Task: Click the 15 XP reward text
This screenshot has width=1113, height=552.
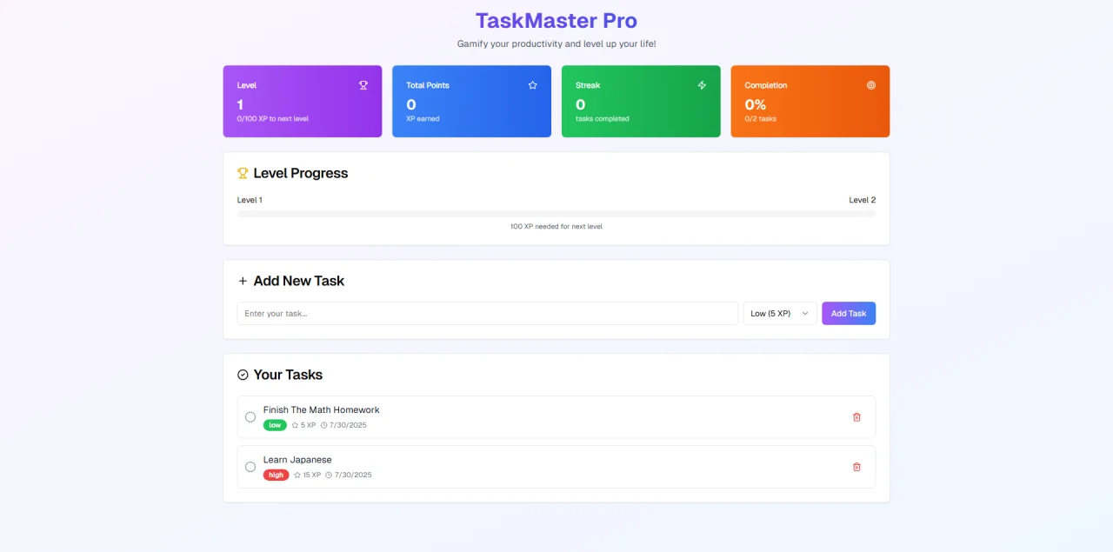Action: pyautogui.click(x=312, y=475)
